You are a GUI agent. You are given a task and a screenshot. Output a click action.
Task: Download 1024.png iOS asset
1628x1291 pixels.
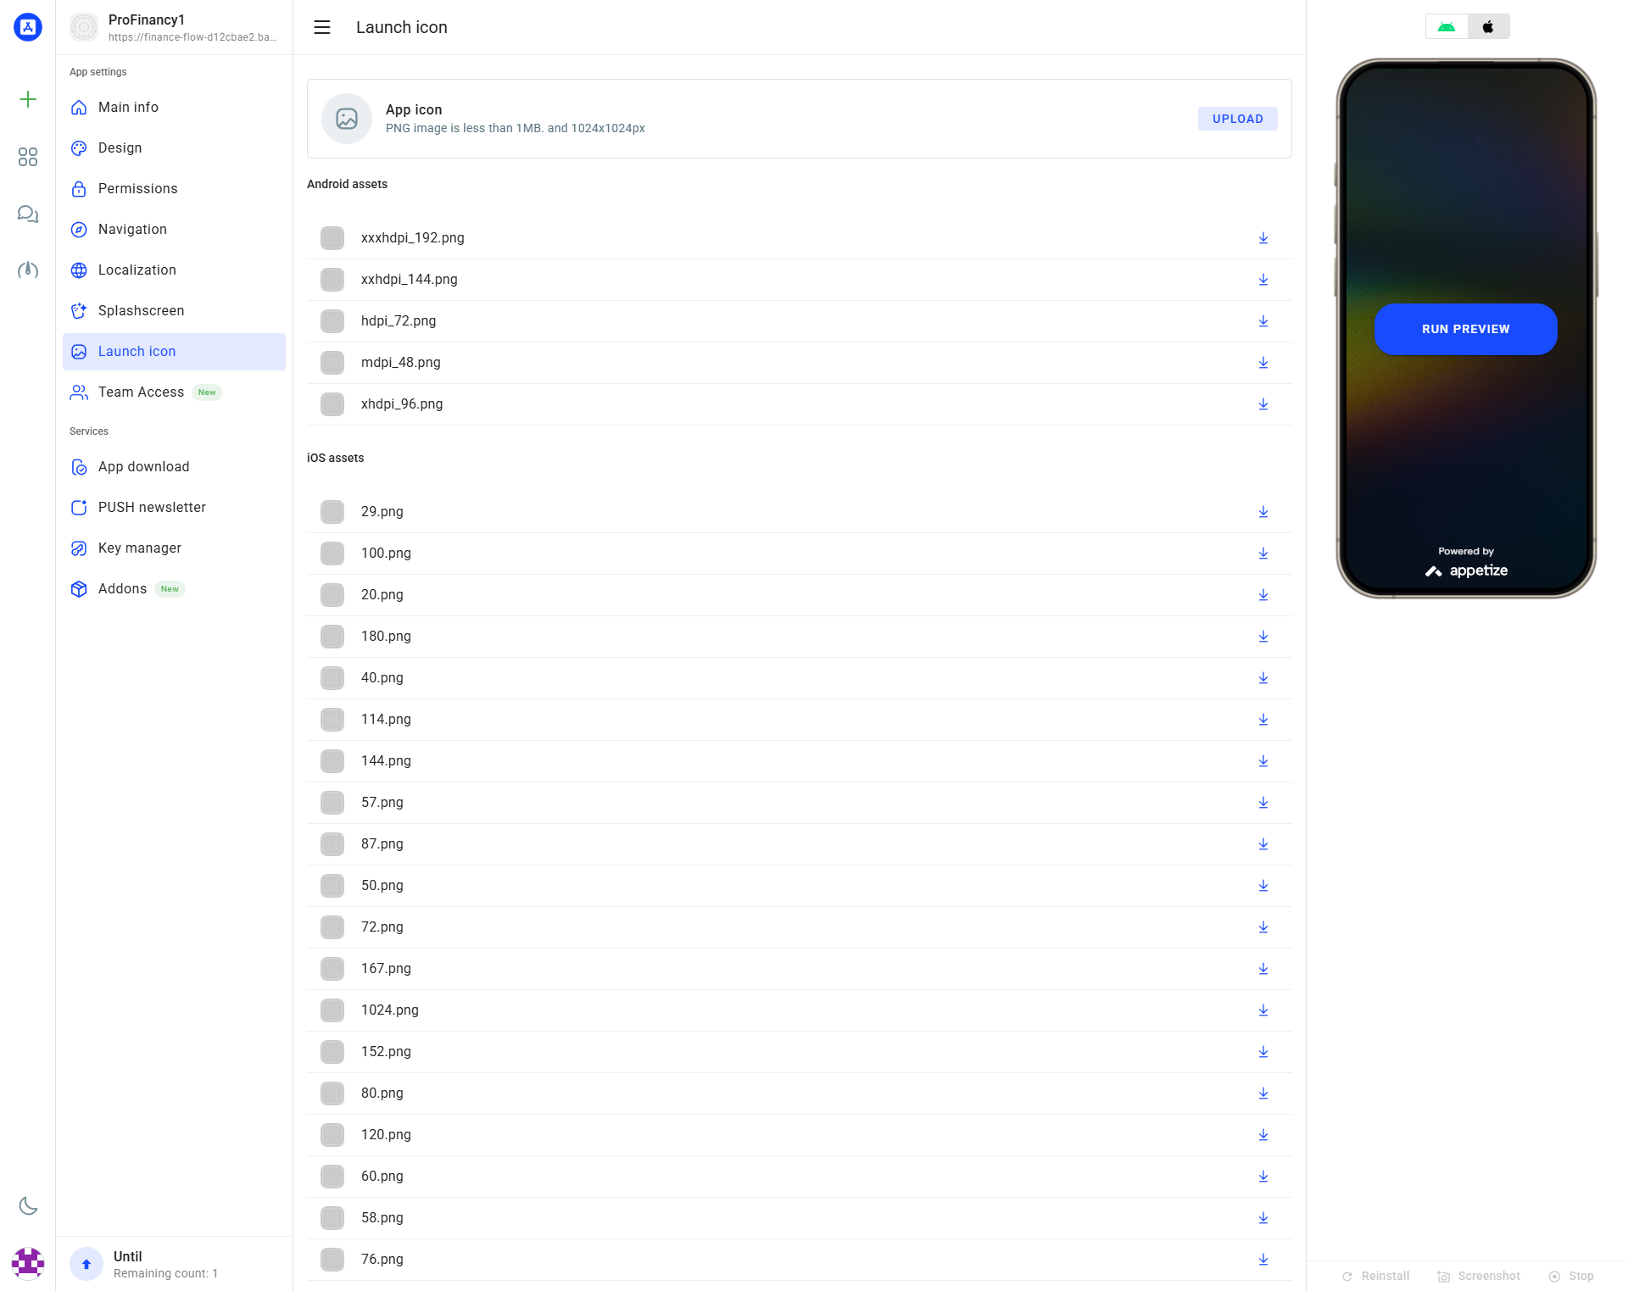[x=1263, y=1010]
